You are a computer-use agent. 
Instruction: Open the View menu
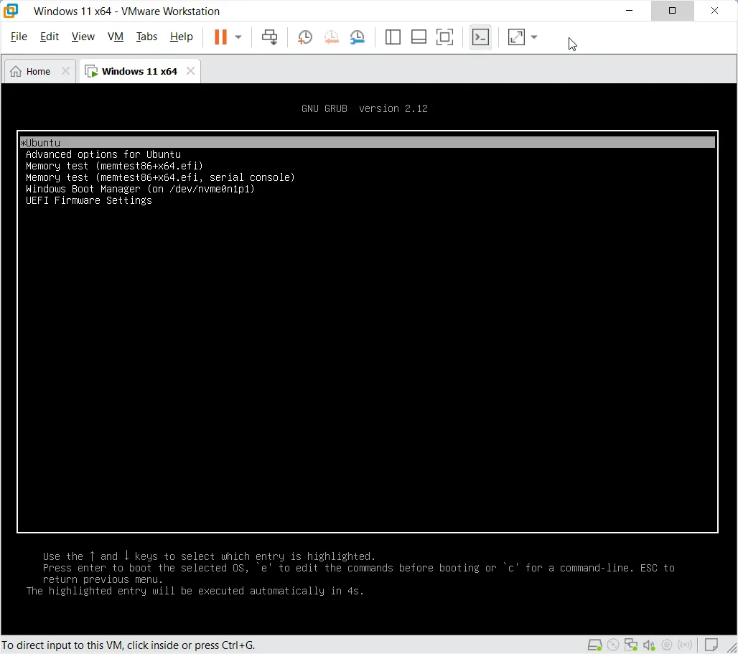click(83, 37)
